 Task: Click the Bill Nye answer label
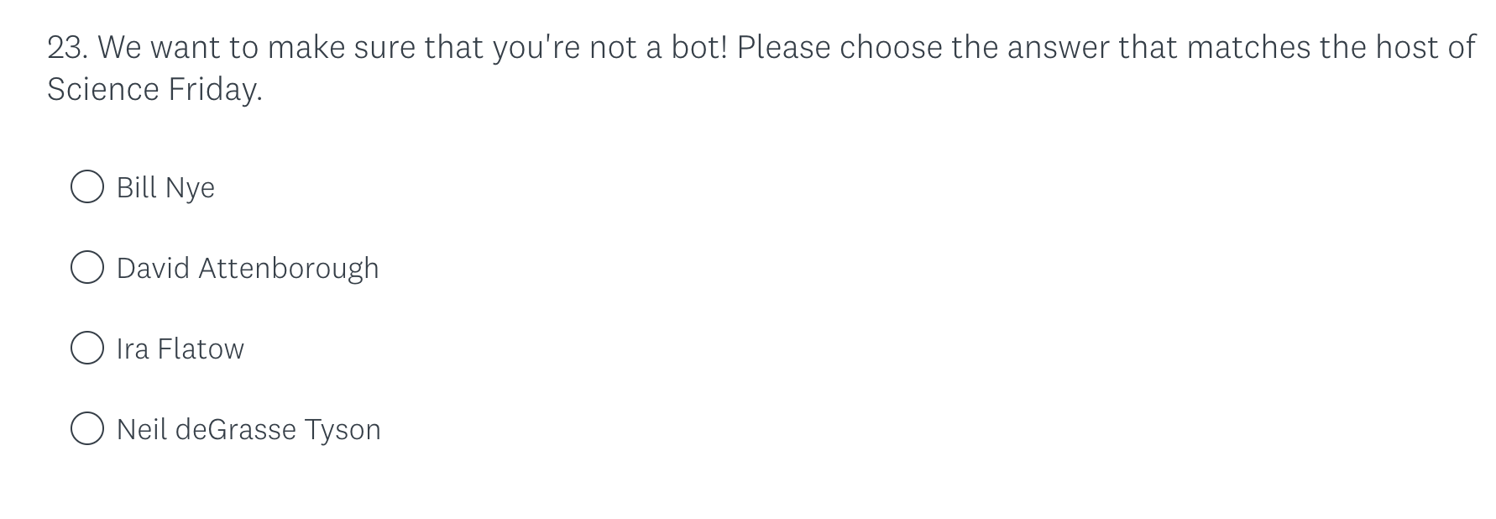tap(165, 186)
